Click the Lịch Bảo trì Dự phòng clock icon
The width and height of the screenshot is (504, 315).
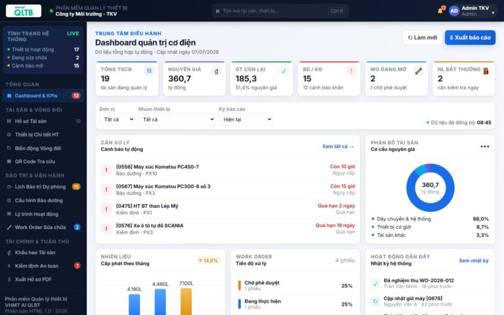pyautogui.click(x=9, y=187)
